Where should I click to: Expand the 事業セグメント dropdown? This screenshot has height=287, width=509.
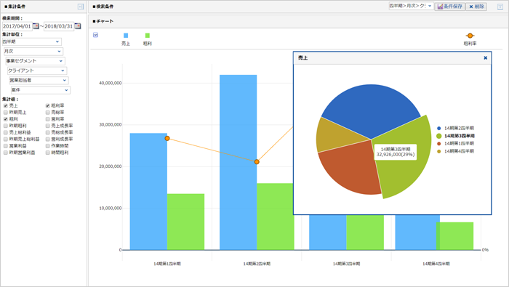pos(35,61)
